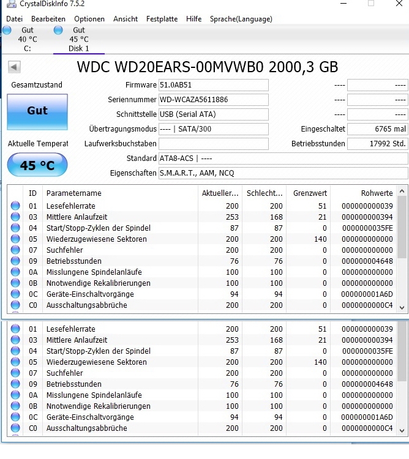Click the lower list scrollbar down arrow
Viewport: 409px width, 459px height.
(402, 431)
